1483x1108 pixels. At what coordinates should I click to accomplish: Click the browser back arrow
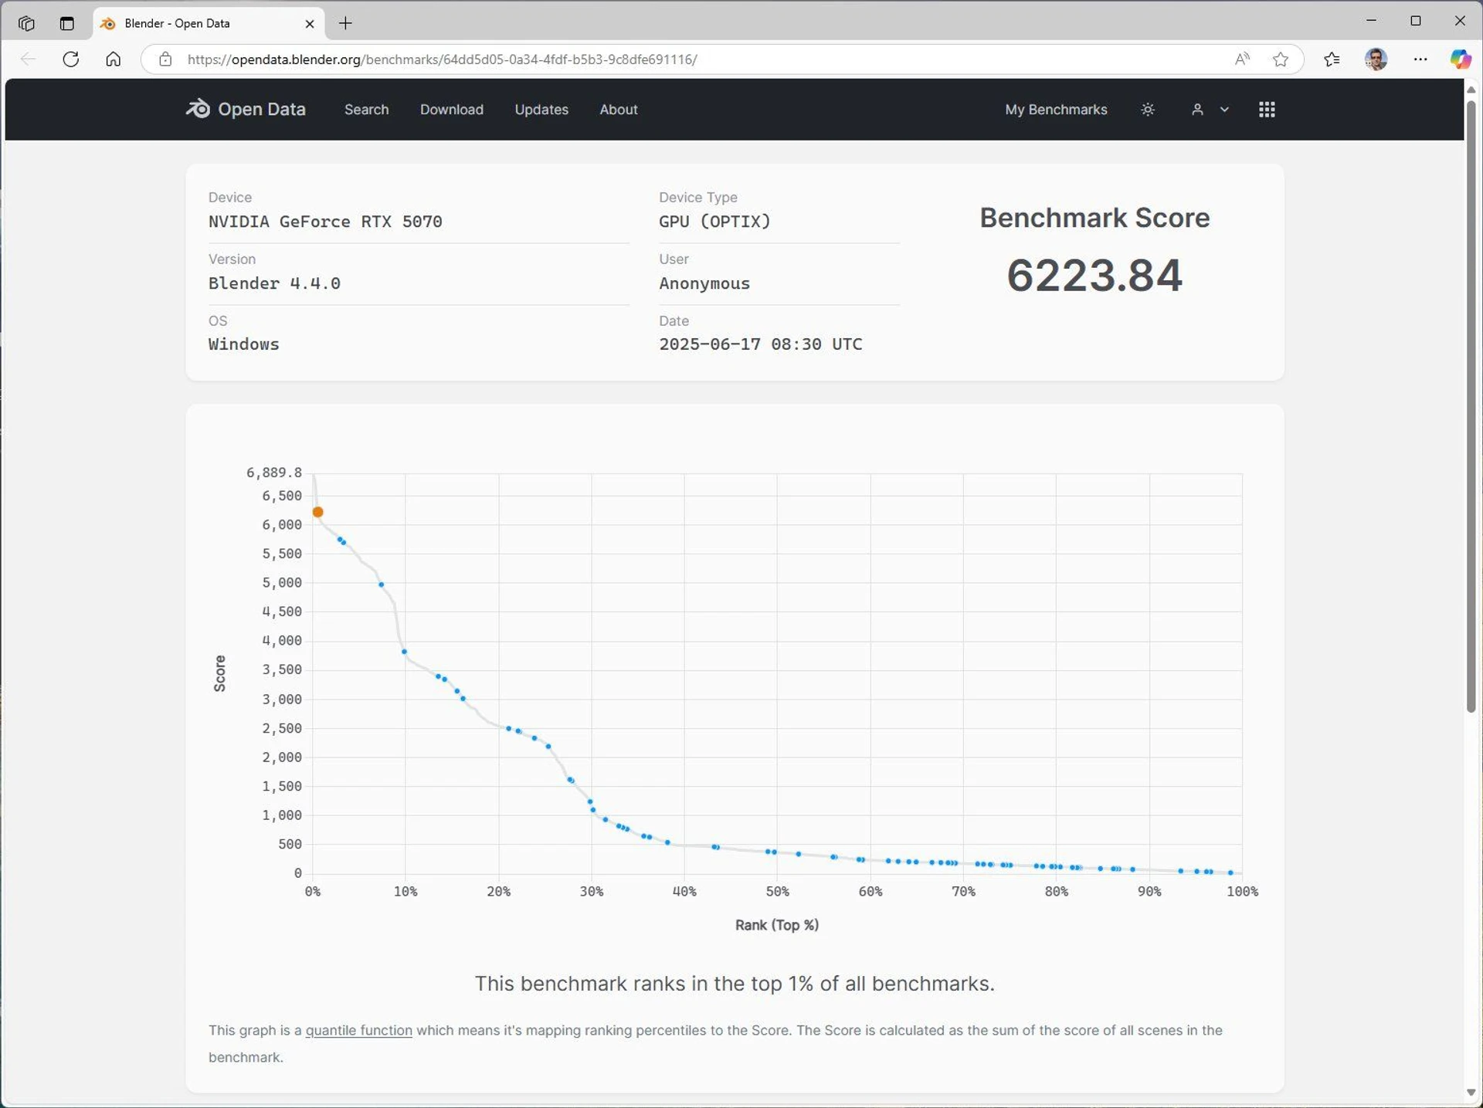[28, 59]
